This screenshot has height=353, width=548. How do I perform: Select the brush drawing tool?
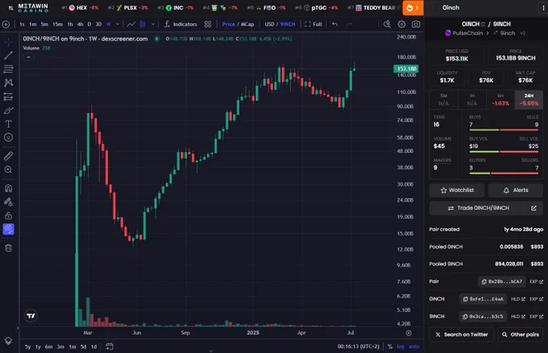click(x=8, y=111)
